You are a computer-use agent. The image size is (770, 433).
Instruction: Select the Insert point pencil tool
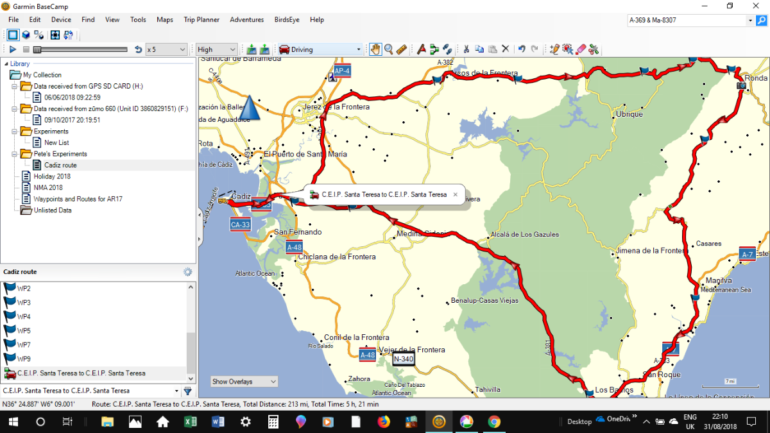click(x=555, y=49)
